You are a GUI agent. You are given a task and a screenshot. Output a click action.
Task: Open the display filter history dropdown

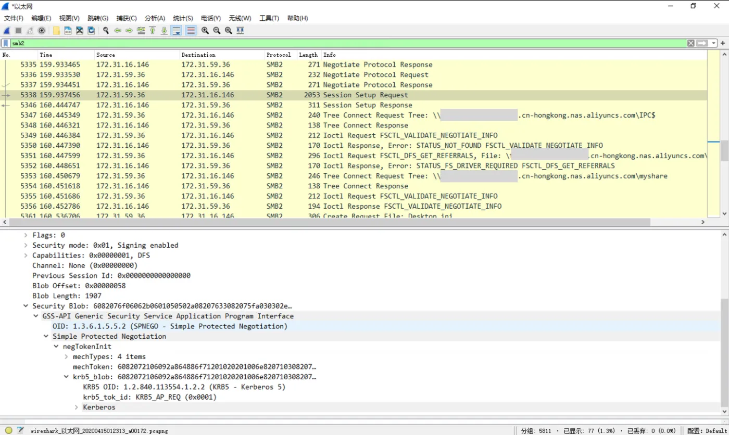tap(714, 43)
